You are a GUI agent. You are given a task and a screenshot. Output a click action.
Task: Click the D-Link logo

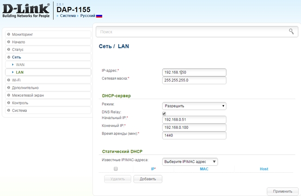25,10
